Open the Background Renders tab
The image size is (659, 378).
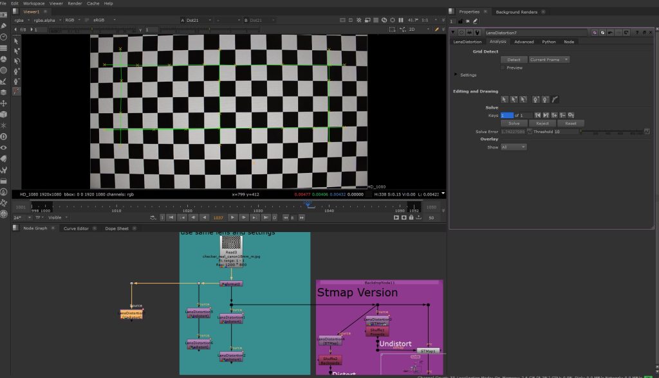click(517, 12)
